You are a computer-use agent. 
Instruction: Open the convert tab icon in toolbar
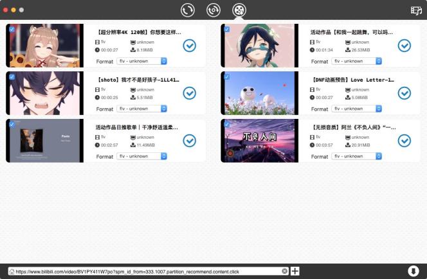point(188,10)
